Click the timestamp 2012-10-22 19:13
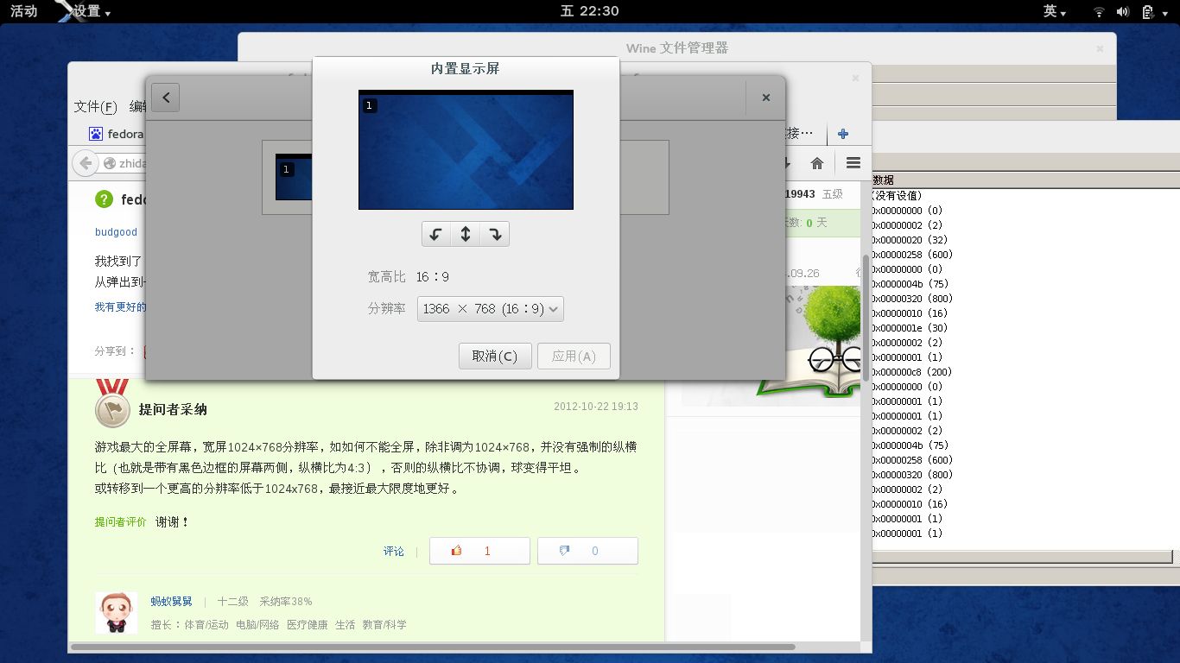The height and width of the screenshot is (663, 1180). tap(596, 407)
